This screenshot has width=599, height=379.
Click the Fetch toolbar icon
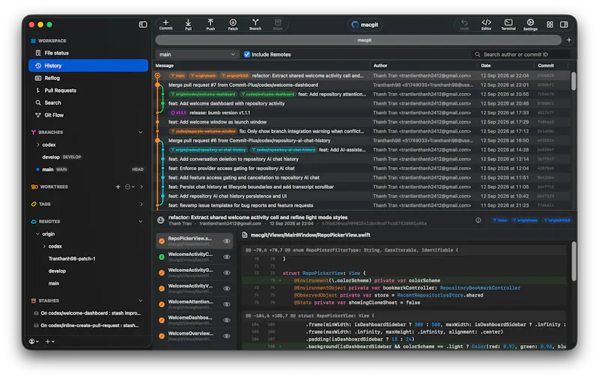click(233, 25)
